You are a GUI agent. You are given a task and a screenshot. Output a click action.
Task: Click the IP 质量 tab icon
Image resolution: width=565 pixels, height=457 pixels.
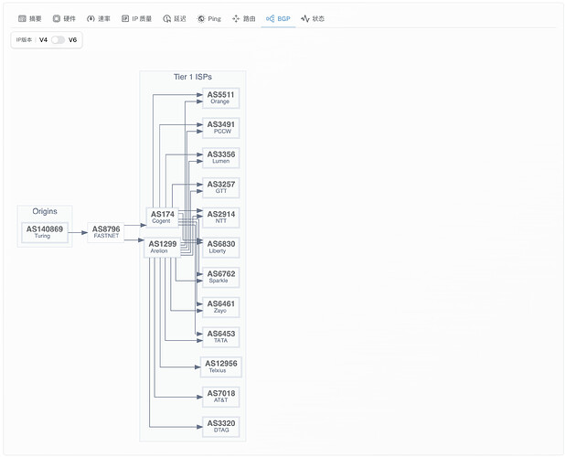125,18
